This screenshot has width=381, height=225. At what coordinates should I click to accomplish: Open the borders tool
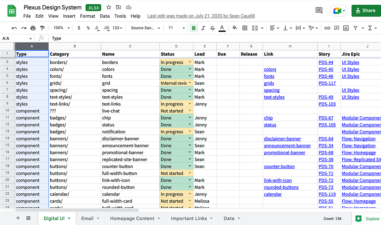(x=245, y=28)
